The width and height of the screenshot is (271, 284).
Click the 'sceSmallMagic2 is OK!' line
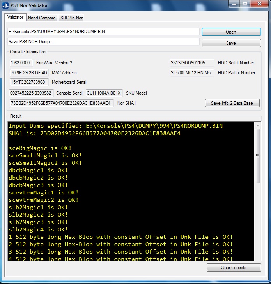(x=45, y=163)
